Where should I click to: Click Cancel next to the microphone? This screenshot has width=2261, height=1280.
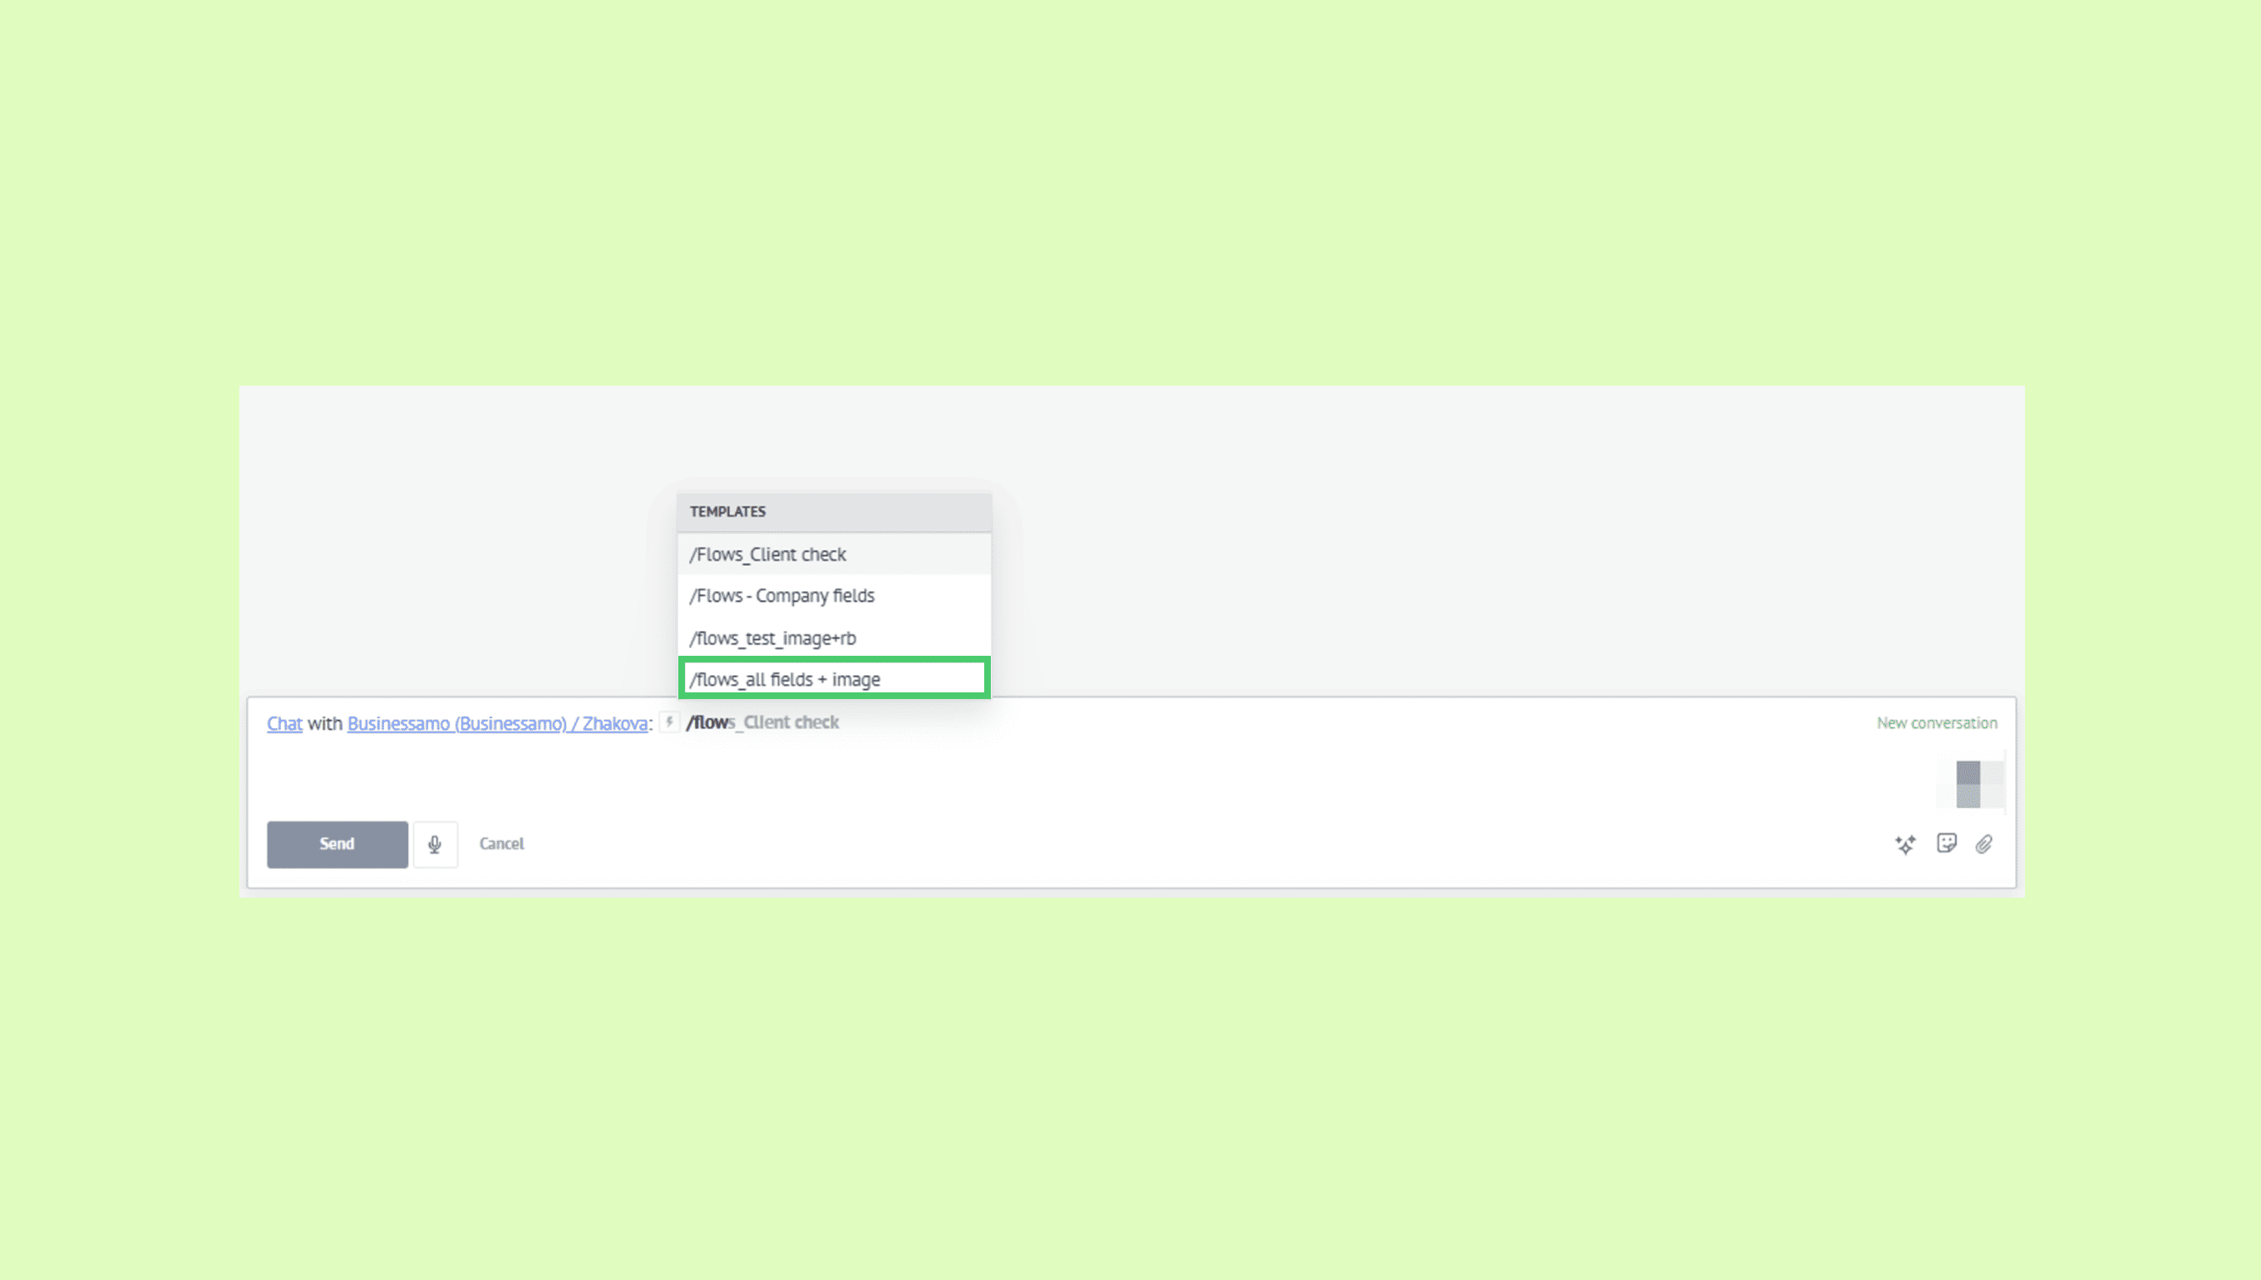click(x=501, y=844)
